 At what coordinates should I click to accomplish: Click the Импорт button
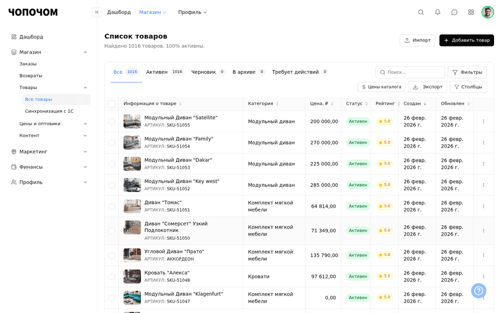pyautogui.click(x=417, y=40)
